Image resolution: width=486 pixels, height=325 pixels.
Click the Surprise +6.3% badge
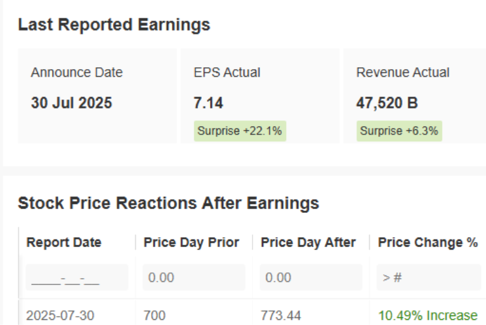point(399,131)
